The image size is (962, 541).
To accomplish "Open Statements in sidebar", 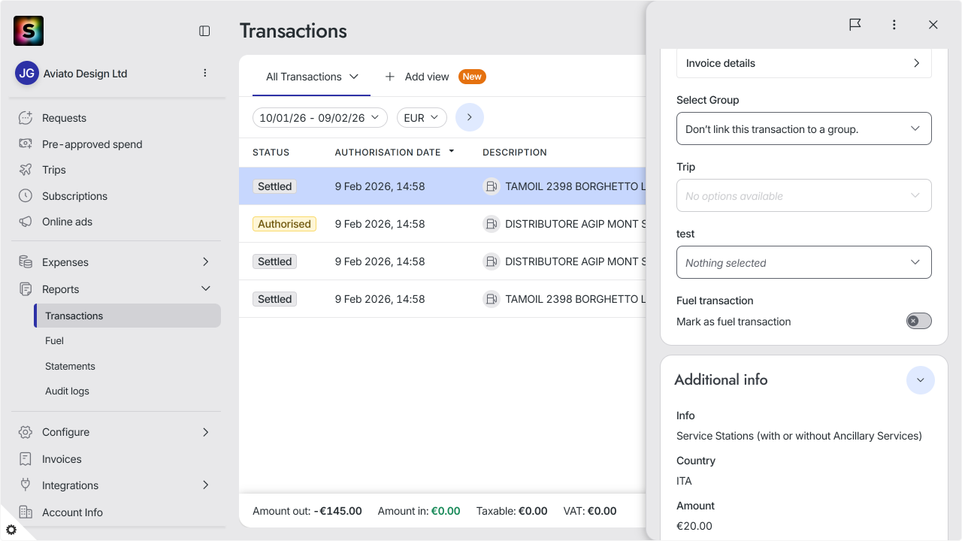I will (70, 366).
